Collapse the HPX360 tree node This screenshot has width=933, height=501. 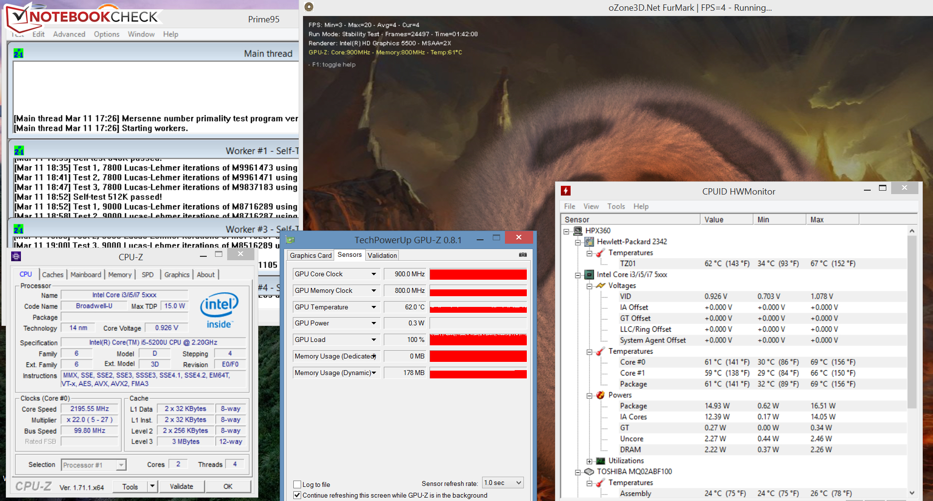566,231
